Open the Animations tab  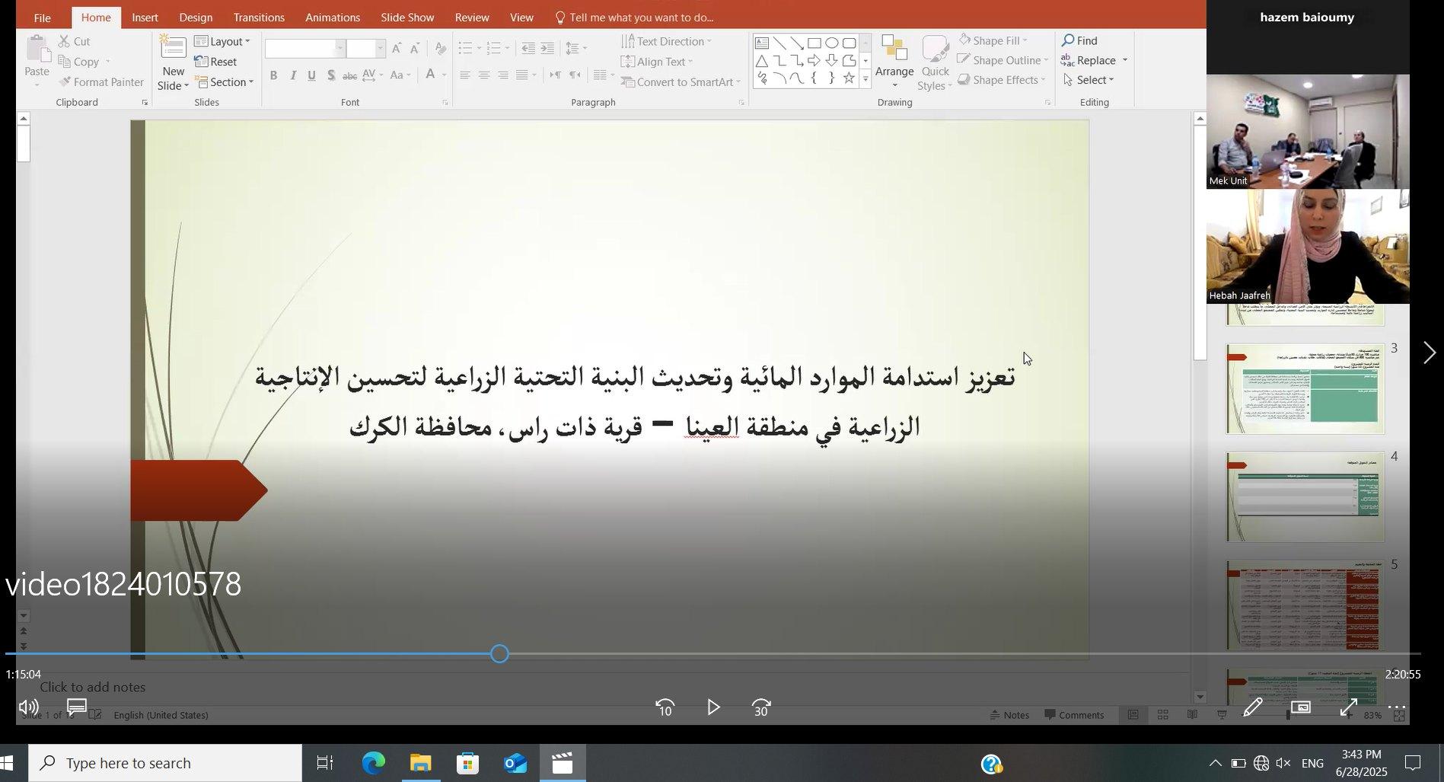click(333, 18)
